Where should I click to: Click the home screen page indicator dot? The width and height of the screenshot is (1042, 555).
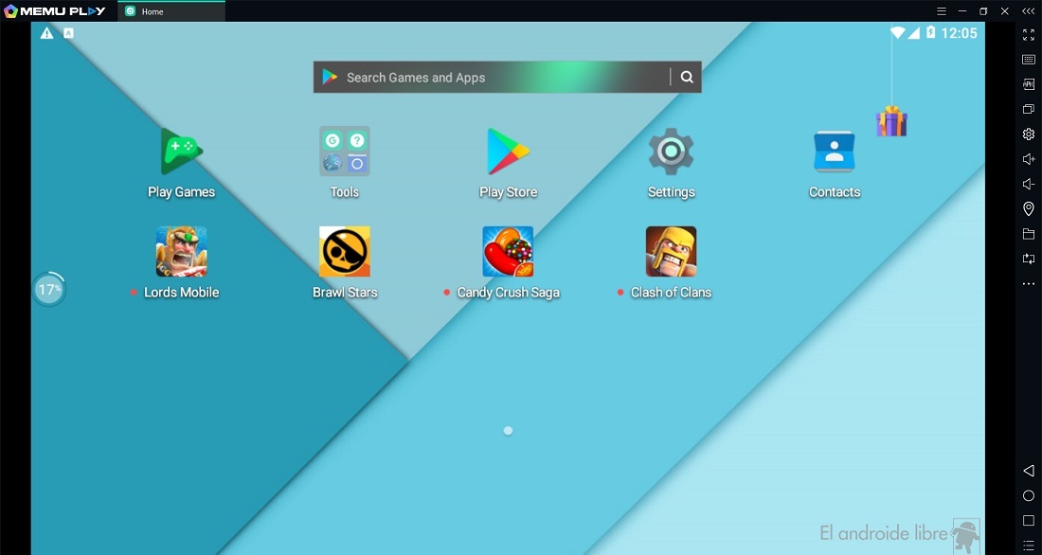(508, 431)
